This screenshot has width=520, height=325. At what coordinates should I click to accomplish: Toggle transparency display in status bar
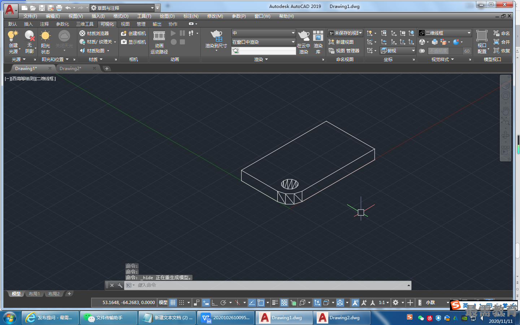(284, 303)
